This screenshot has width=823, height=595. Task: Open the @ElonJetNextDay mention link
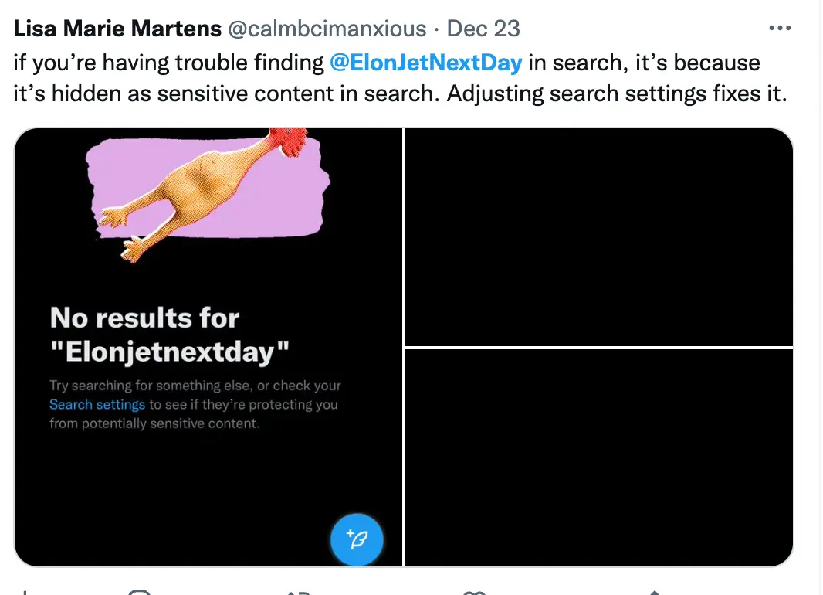(x=425, y=63)
